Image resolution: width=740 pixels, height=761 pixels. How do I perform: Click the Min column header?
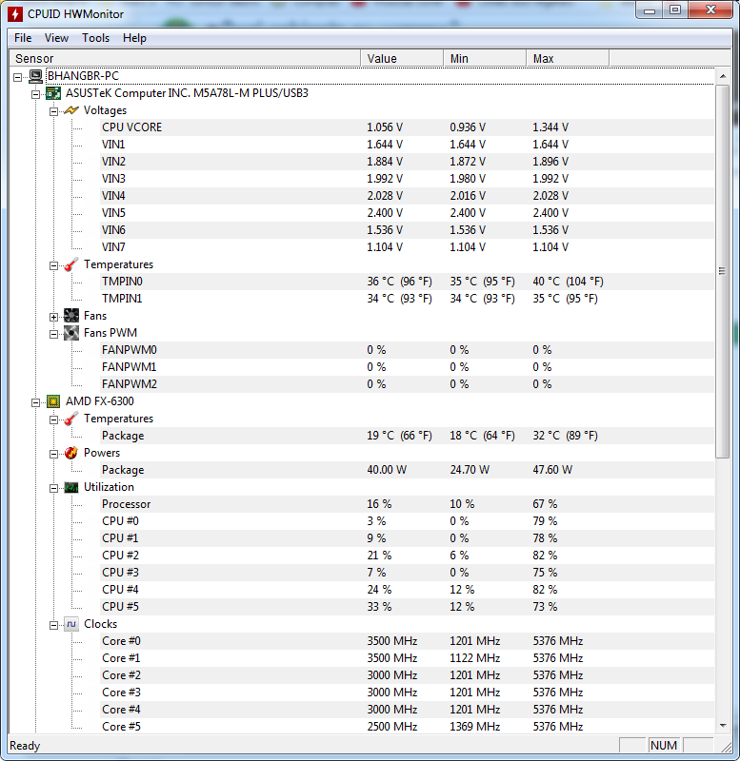(x=485, y=58)
